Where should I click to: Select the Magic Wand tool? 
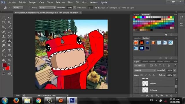point(9,22)
